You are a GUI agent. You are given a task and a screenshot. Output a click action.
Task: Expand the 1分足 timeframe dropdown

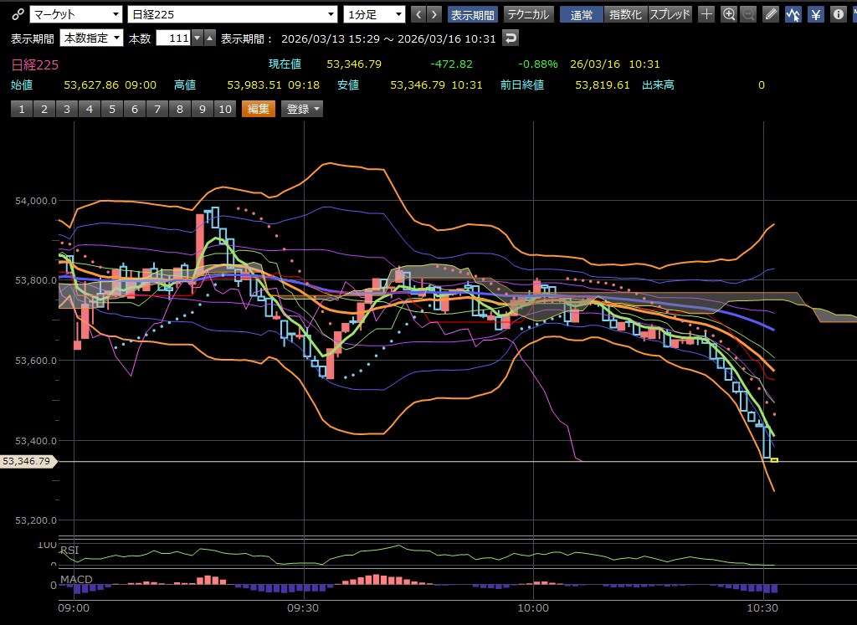point(374,14)
